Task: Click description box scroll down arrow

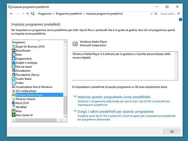Action: pos(176,79)
